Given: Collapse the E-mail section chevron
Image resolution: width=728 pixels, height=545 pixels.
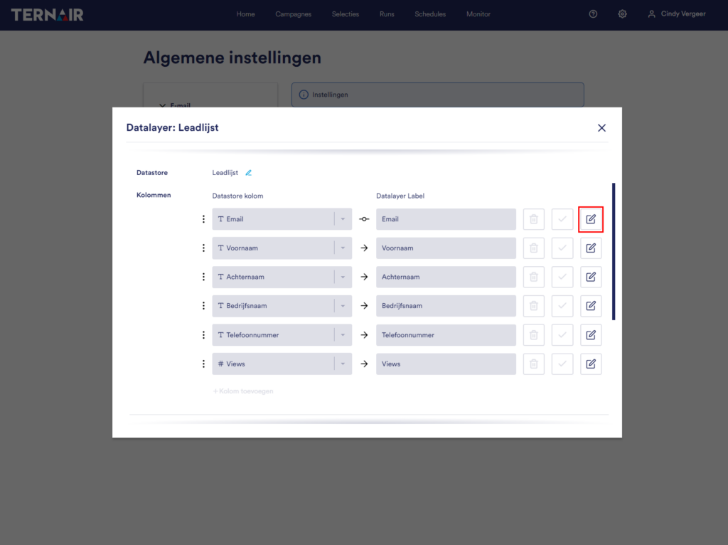Looking at the screenshot, I should 163,105.
